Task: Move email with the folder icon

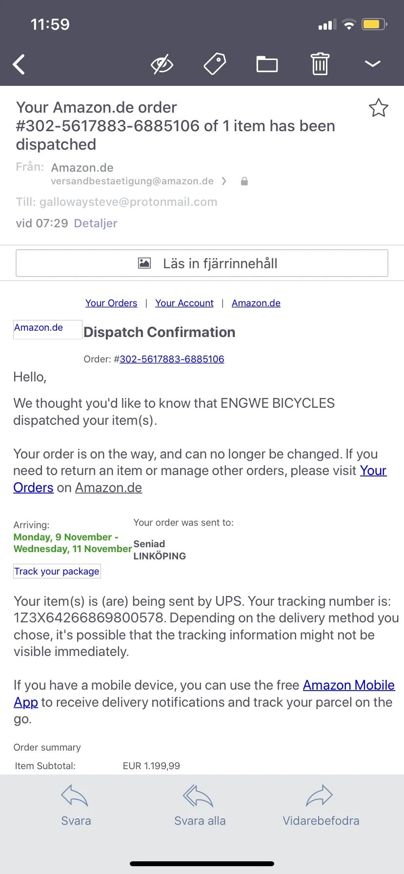Action: 267,64
